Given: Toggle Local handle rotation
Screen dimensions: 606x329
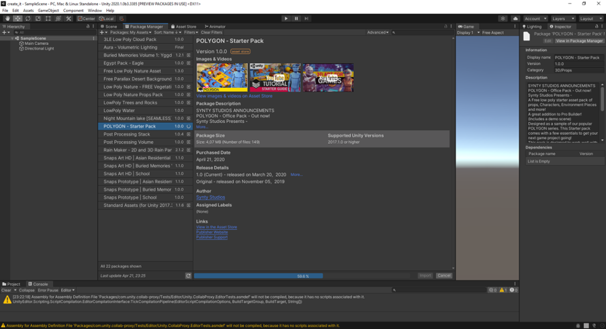Looking at the screenshot, I should [106, 19].
